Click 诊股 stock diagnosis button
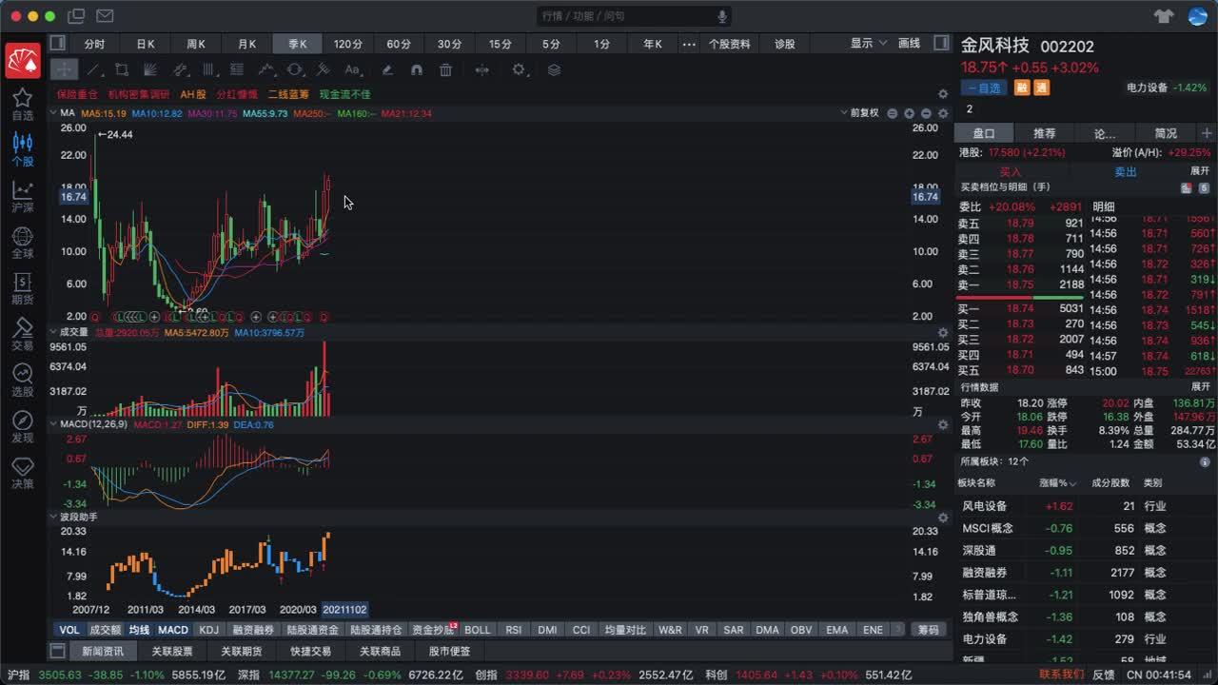Viewport: 1218px width, 685px height. [785, 44]
